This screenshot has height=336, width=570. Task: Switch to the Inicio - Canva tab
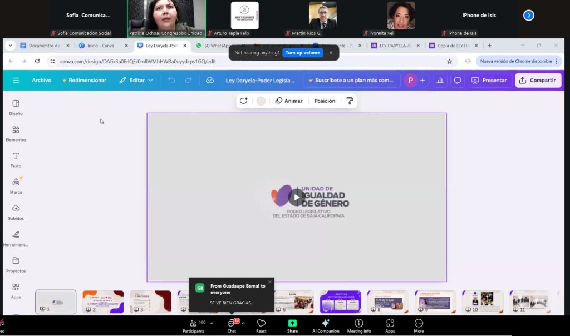[100, 46]
